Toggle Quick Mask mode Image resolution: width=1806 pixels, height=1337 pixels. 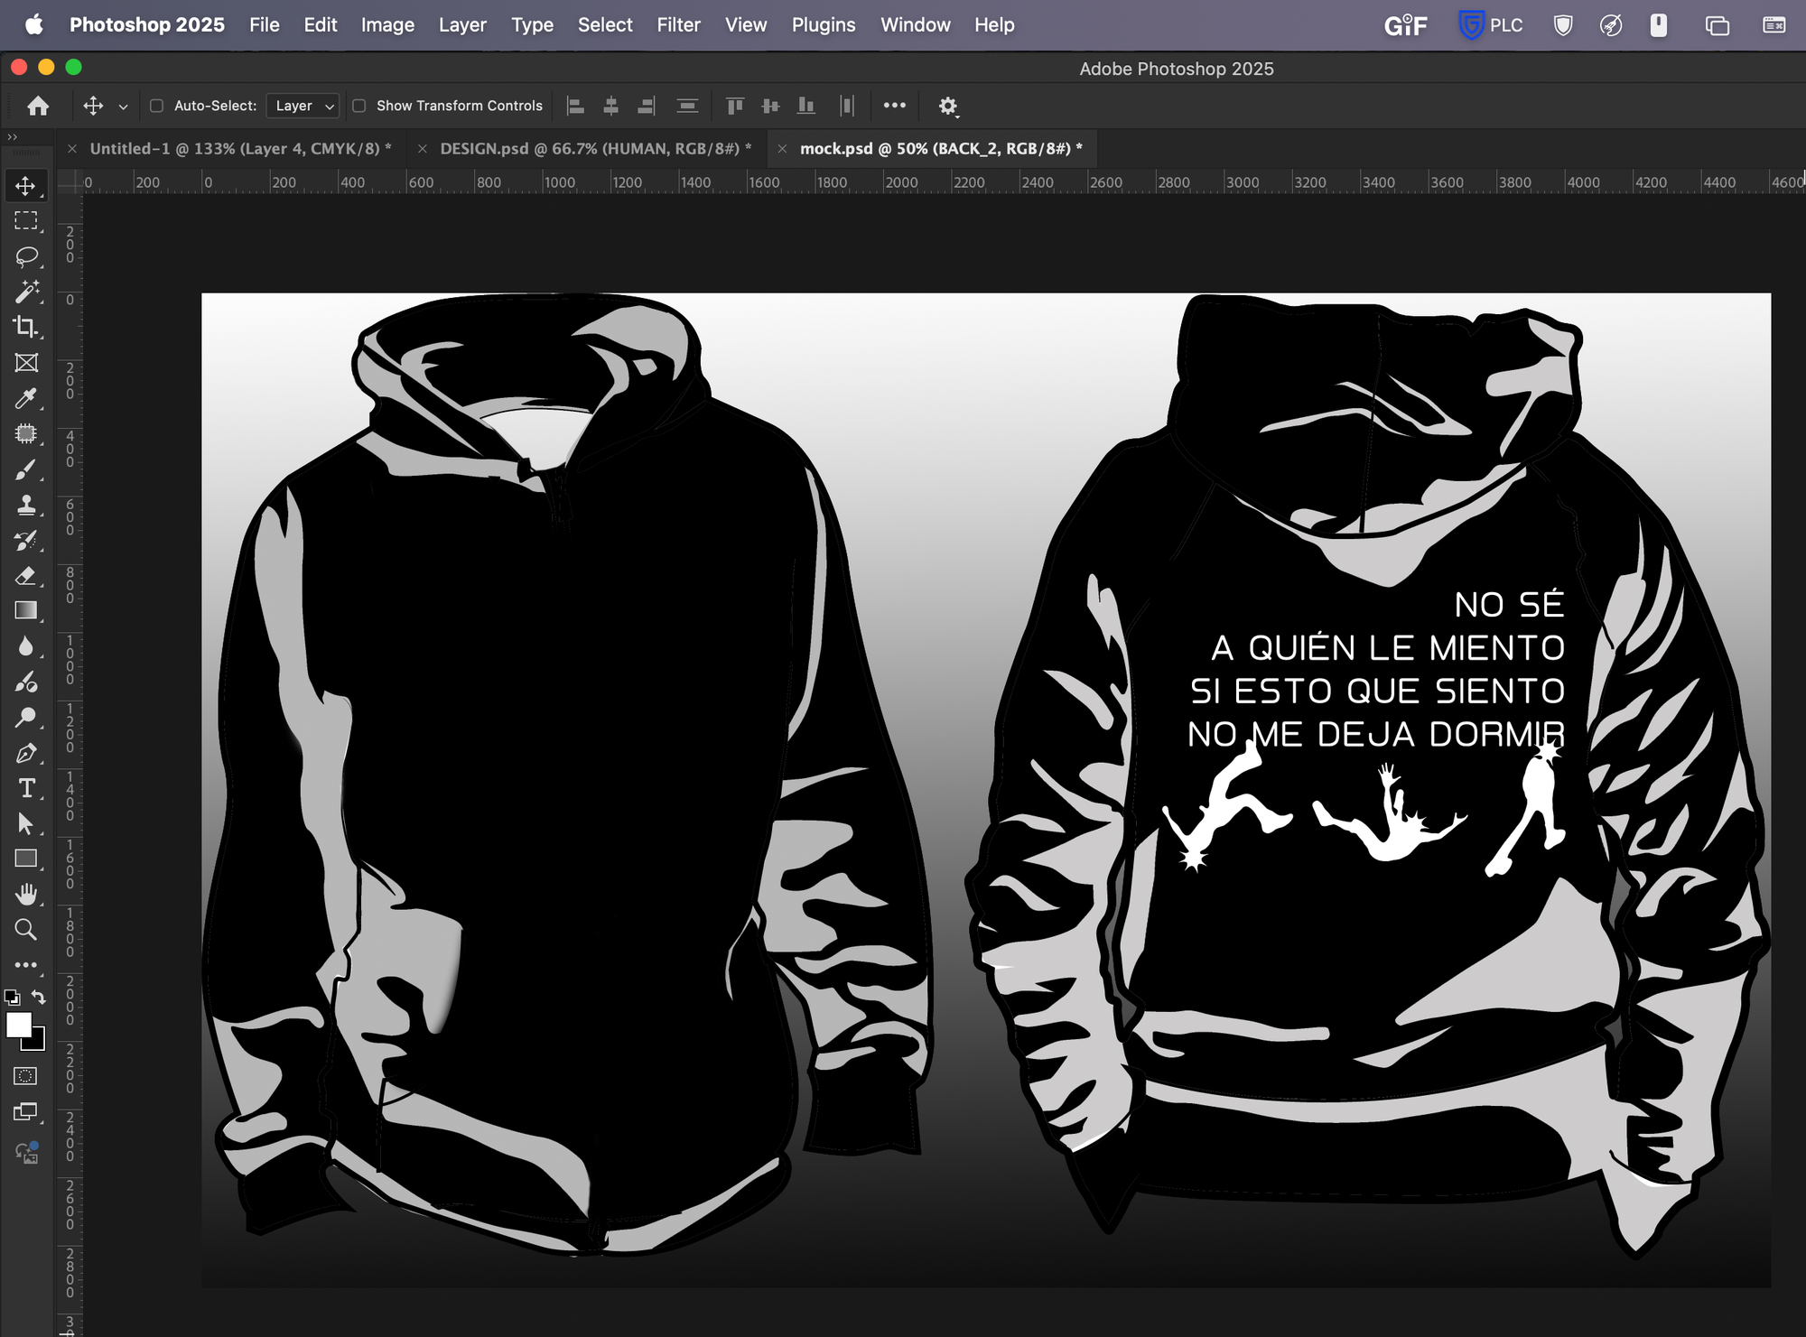tap(26, 1075)
